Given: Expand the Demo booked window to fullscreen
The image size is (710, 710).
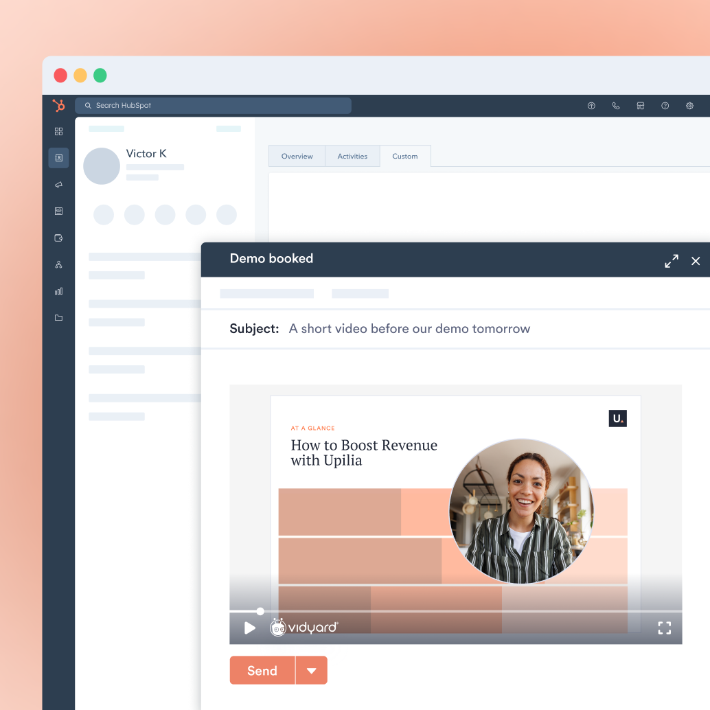Looking at the screenshot, I should (671, 260).
